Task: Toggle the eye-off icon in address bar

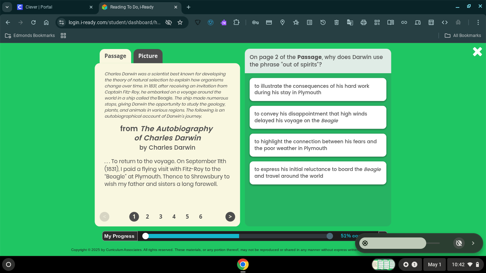Action: 168,22
